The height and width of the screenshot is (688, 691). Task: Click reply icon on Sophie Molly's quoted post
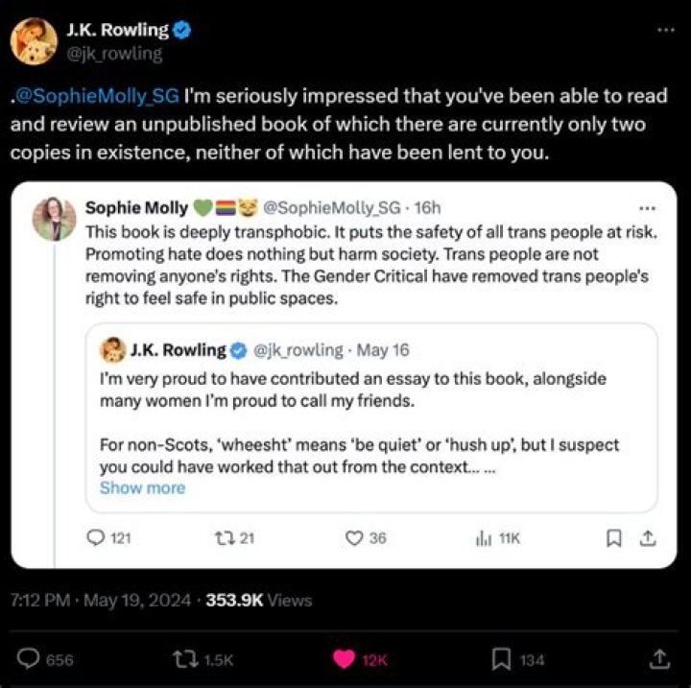pyautogui.click(x=95, y=538)
